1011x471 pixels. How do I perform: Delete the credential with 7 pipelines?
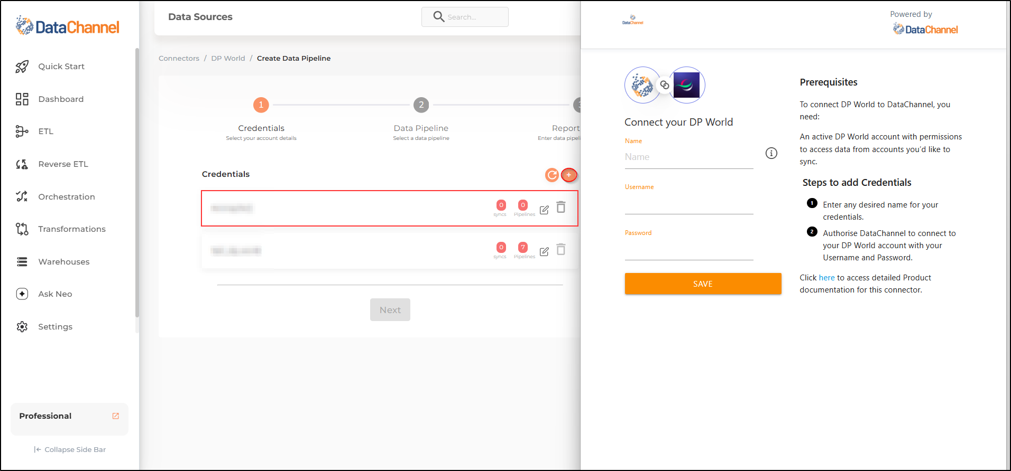[x=561, y=249]
